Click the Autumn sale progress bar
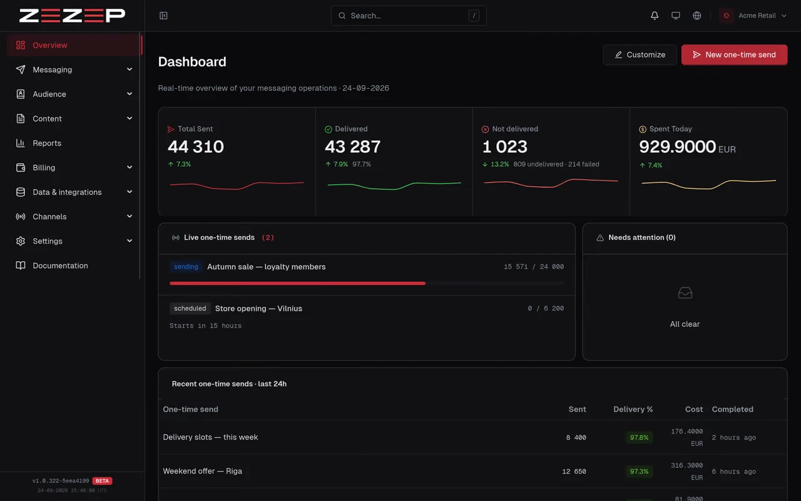 click(367, 283)
